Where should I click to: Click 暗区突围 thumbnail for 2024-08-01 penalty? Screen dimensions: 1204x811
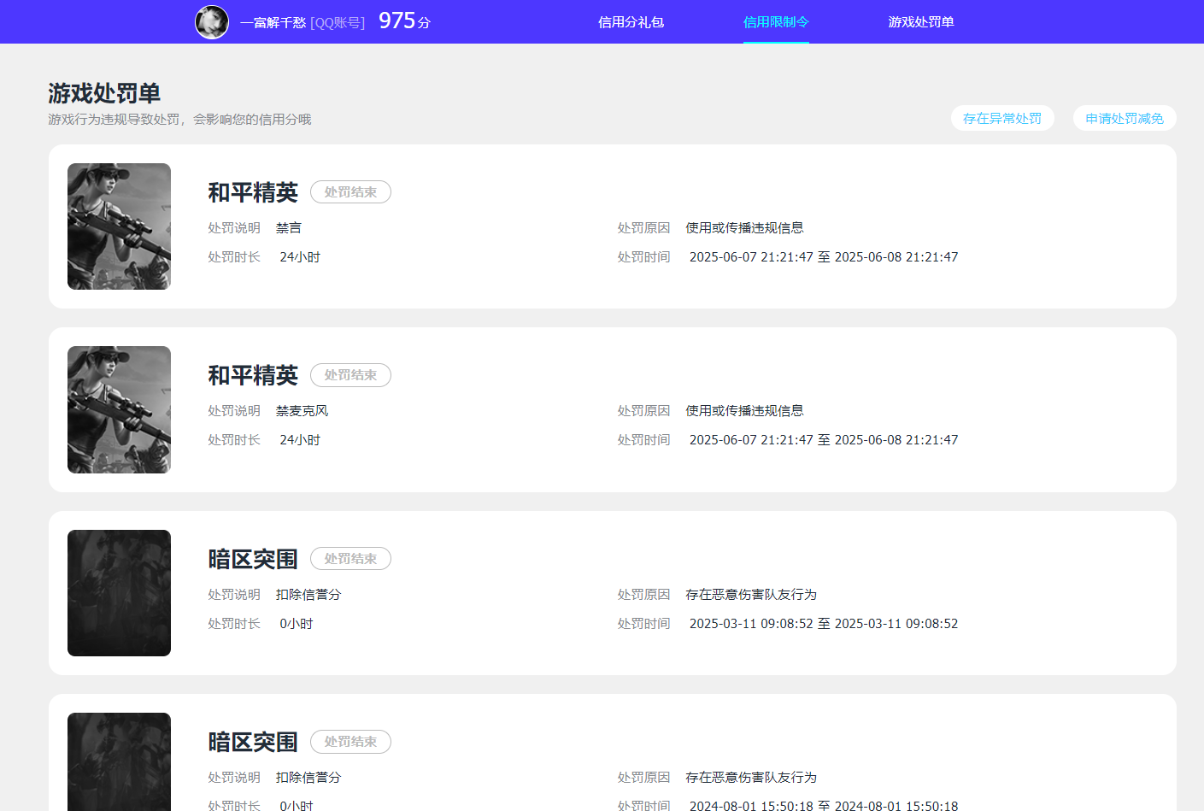click(x=119, y=761)
